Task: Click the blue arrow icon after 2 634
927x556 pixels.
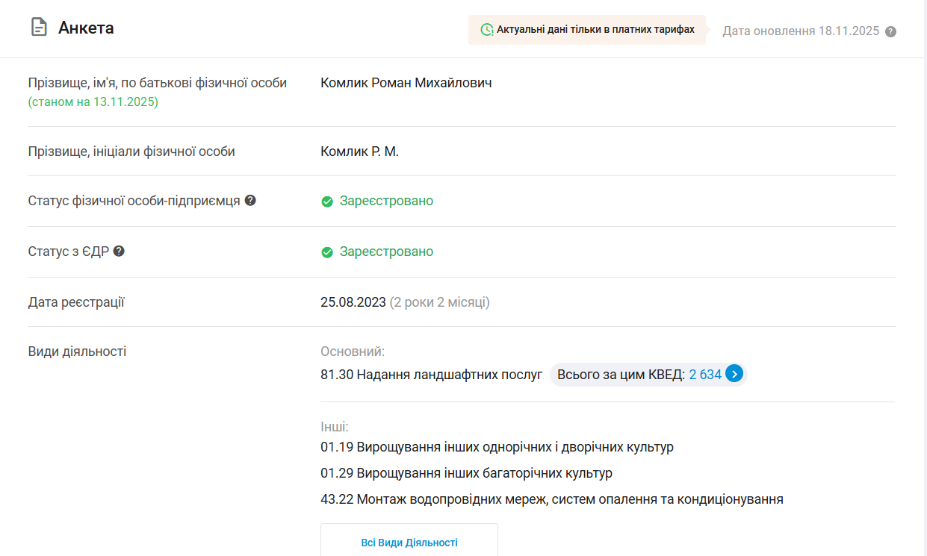Action: [x=734, y=374]
